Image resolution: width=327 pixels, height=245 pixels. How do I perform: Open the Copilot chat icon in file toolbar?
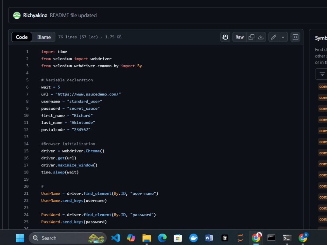coord(225,37)
